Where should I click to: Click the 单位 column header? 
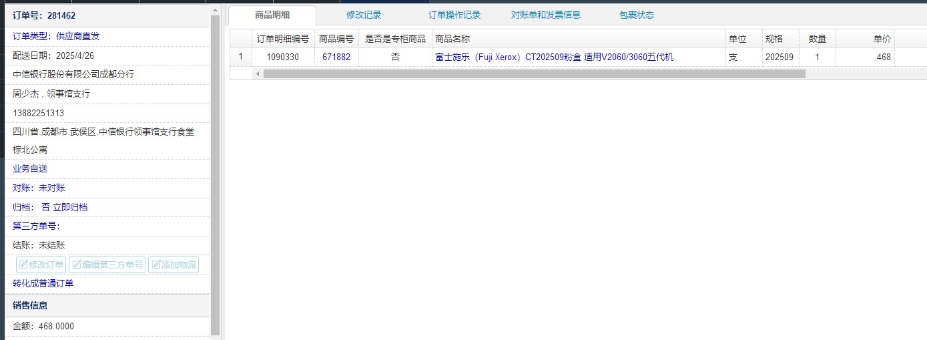point(743,39)
